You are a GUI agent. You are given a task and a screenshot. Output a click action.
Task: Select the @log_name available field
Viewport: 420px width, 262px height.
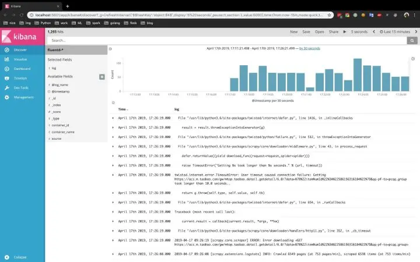coord(60,85)
